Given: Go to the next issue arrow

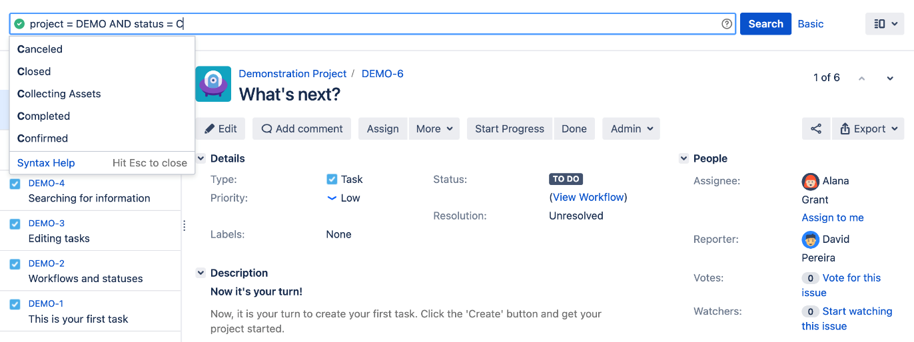Looking at the screenshot, I should tap(890, 78).
